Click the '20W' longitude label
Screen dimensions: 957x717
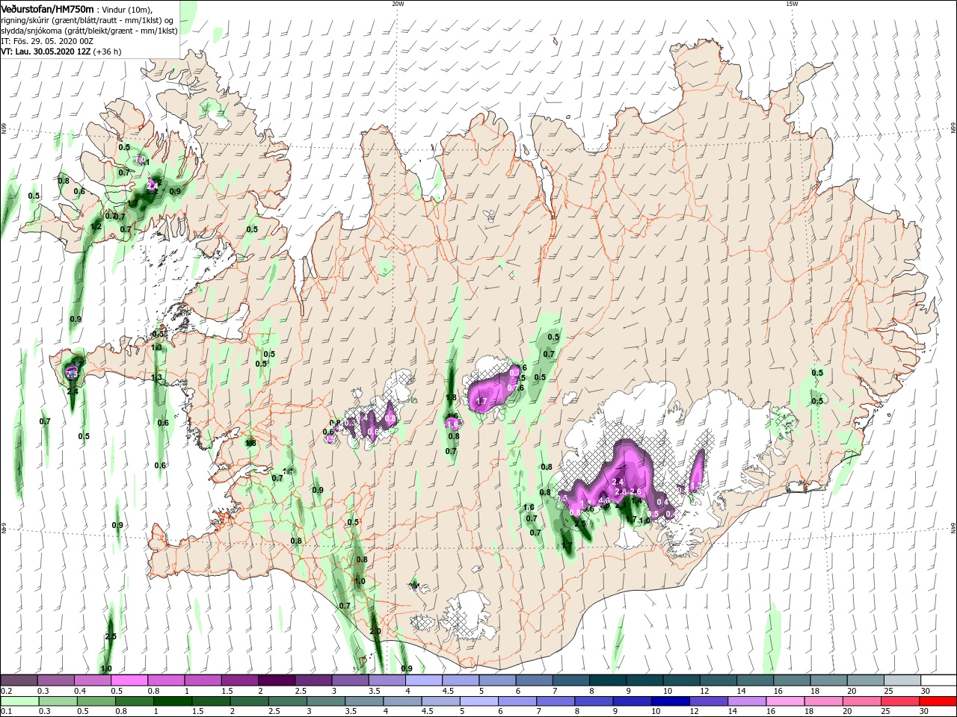398,3
